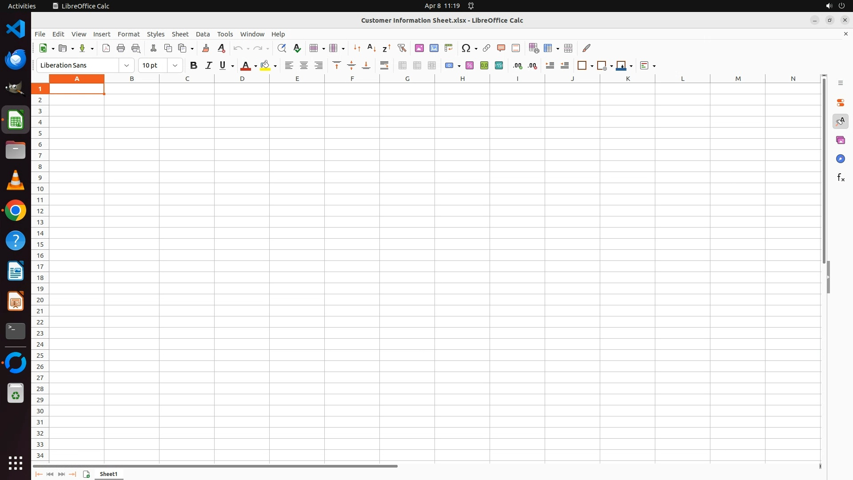Click the Clone Formatting paintbrush icon

[x=206, y=48]
